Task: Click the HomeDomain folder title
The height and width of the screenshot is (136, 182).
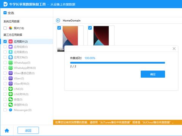Action: click(x=72, y=20)
